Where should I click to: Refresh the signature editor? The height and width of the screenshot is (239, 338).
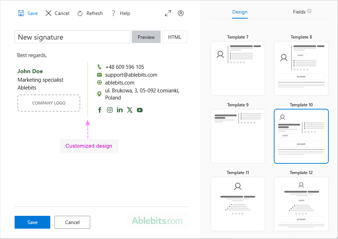(90, 13)
